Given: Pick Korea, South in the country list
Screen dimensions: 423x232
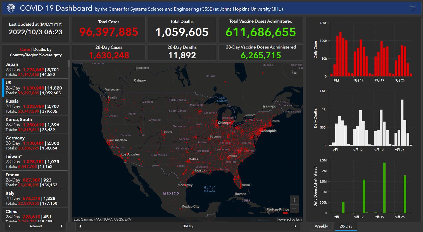Looking at the screenshot, I should 35,125.
